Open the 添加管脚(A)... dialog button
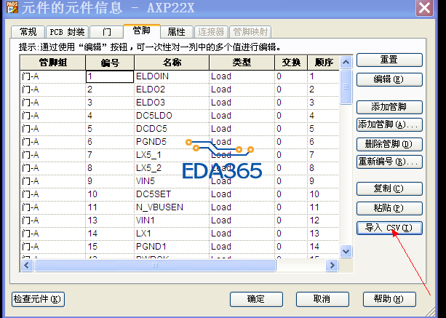Image resolution: width=446 pixels, height=318 pixels. (x=389, y=125)
